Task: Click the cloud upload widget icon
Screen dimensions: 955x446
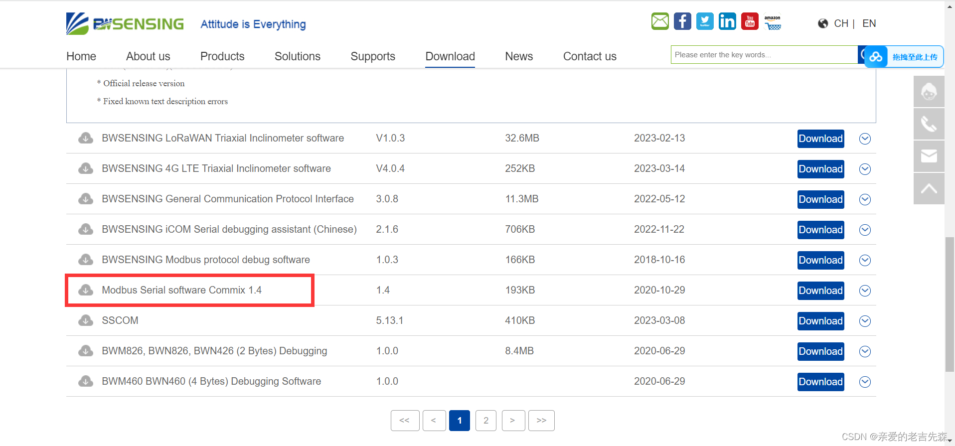Action: point(876,57)
